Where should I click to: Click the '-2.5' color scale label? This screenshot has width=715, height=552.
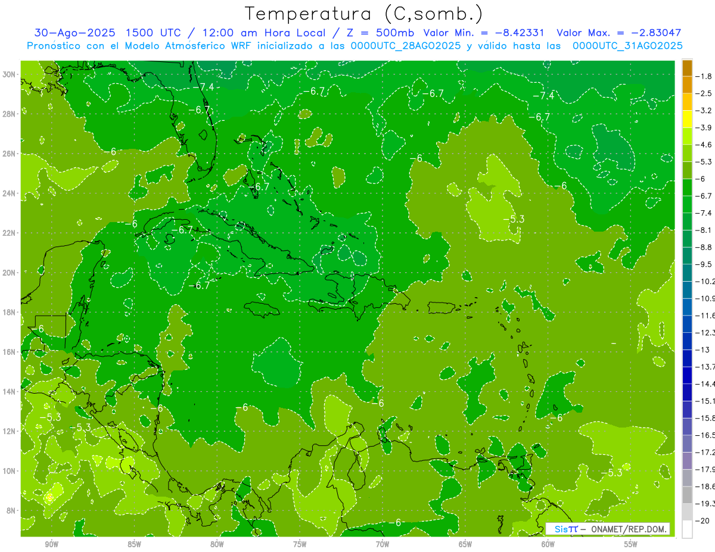[704, 93]
